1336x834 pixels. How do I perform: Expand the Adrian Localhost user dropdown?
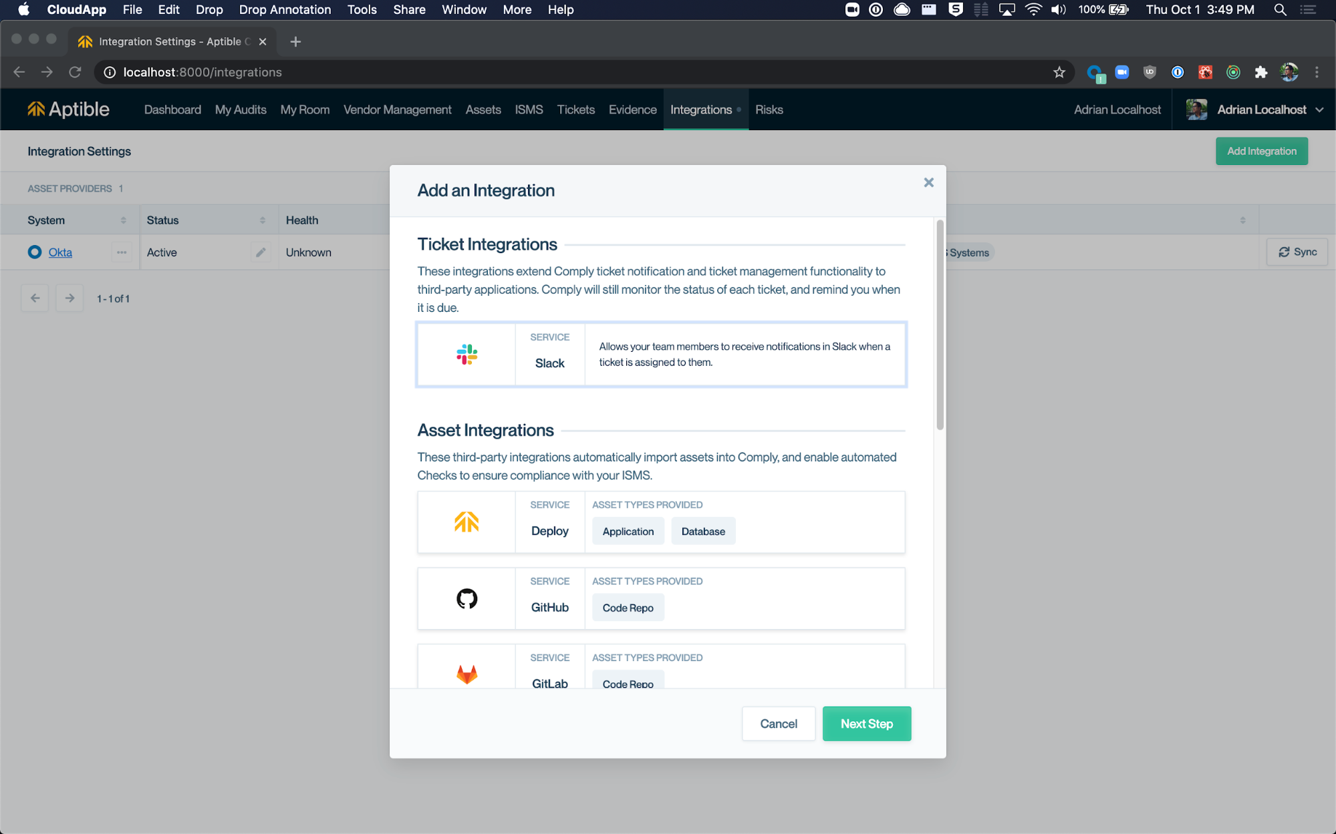click(1319, 110)
